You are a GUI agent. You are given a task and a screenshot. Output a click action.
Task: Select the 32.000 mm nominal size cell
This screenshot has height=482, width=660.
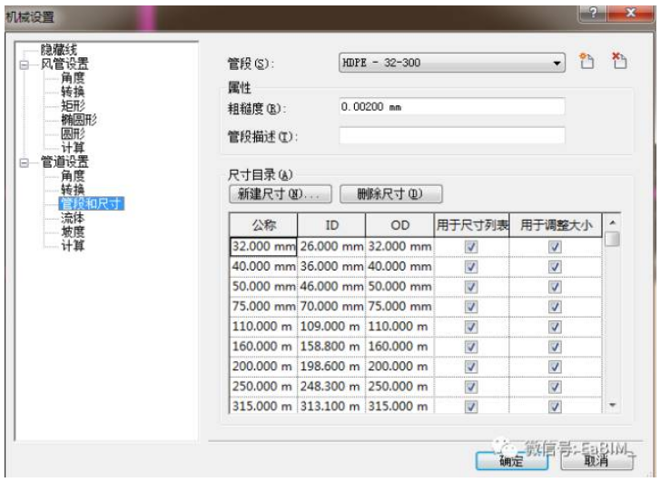(263, 247)
